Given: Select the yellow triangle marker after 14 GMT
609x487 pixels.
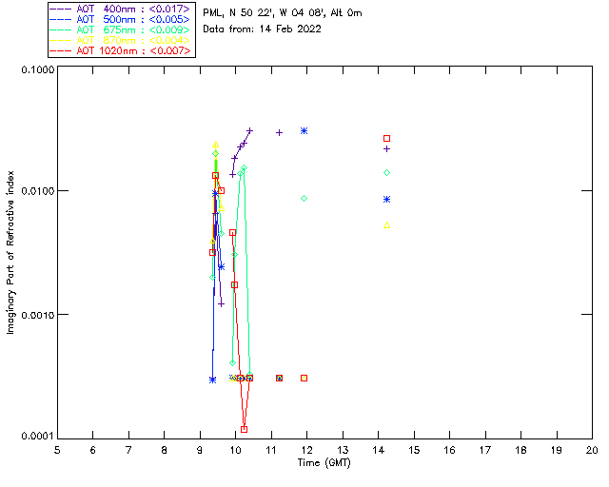Looking at the screenshot, I should [387, 225].
